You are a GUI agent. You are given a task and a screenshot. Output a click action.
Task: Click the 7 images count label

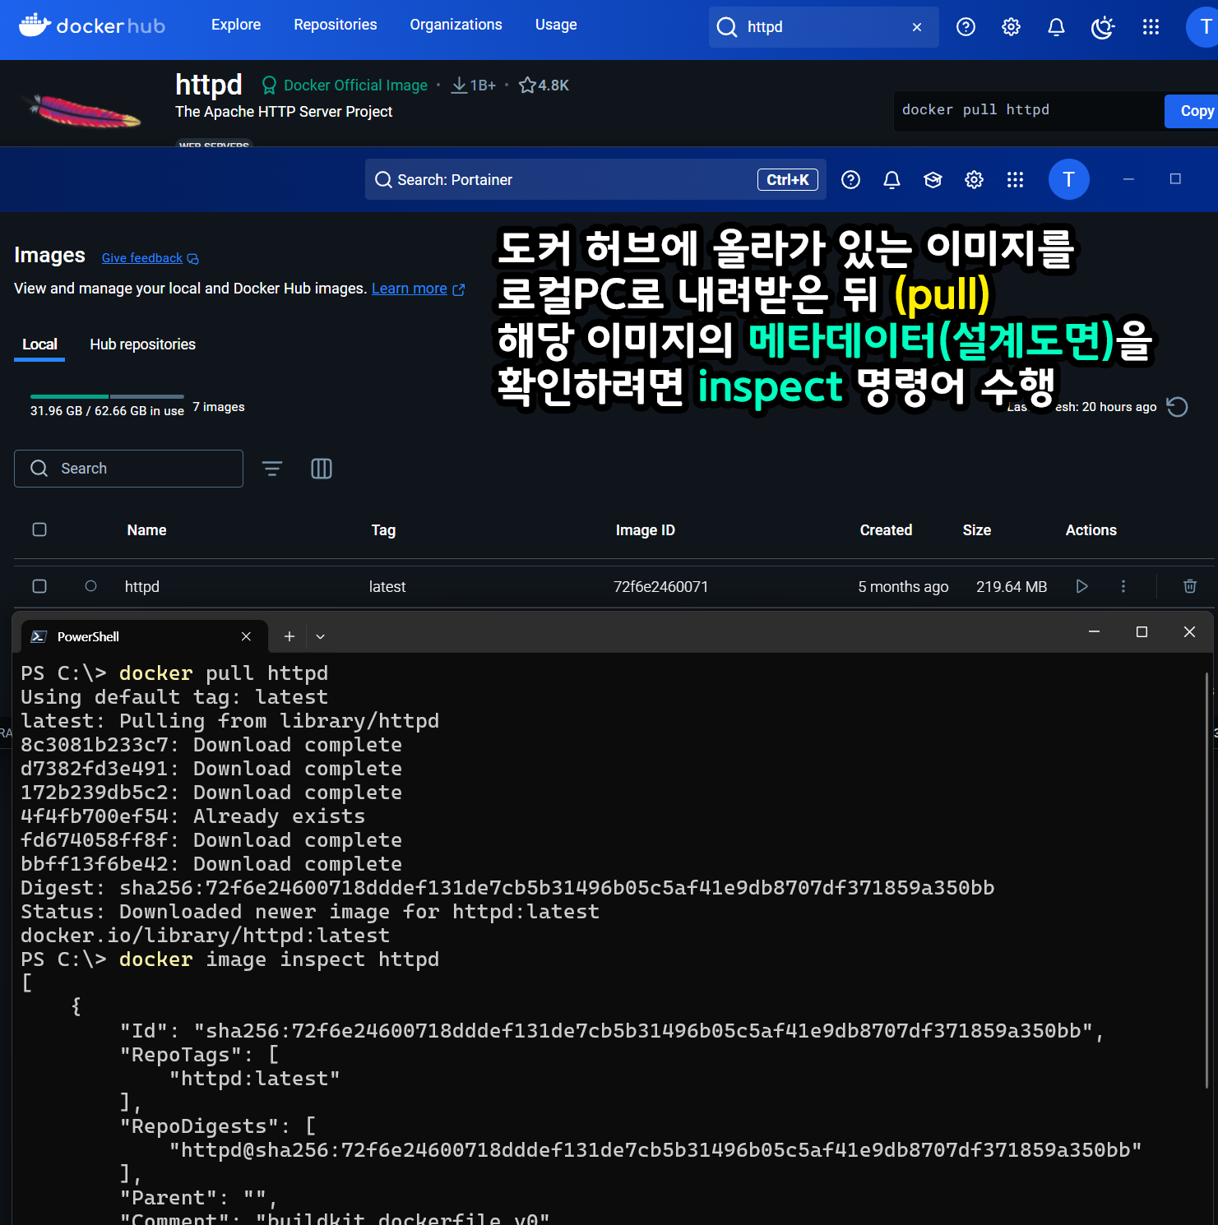(219, 407)
